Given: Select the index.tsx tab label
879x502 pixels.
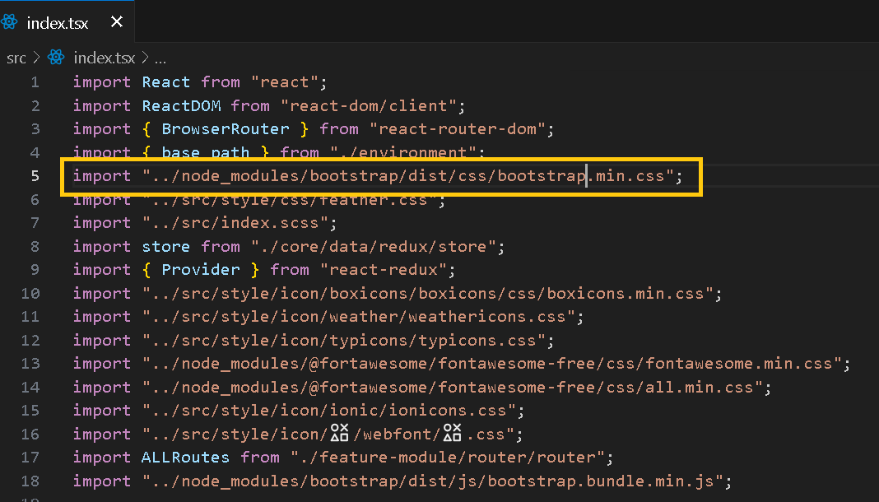Looking at the screenshot, I should [x=57, y=23].
